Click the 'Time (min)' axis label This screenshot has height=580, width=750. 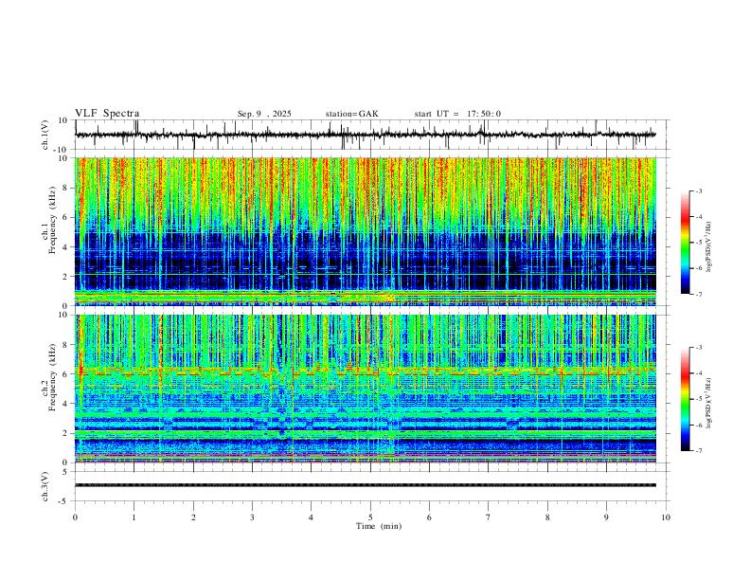(x=379, y=526)
